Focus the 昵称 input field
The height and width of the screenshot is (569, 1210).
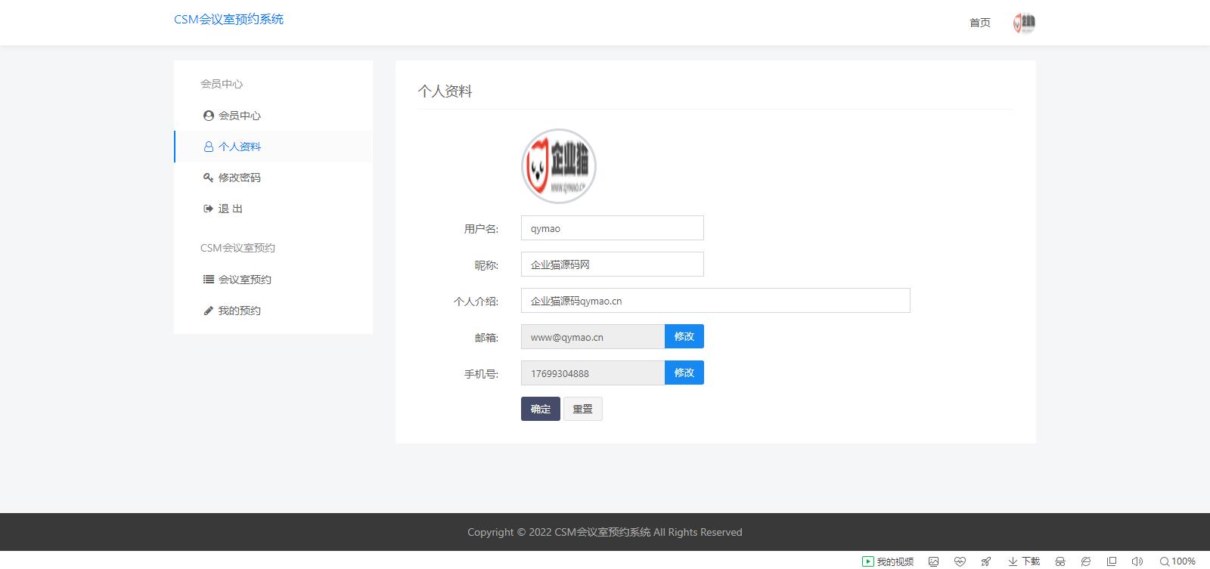pos(613,264)
